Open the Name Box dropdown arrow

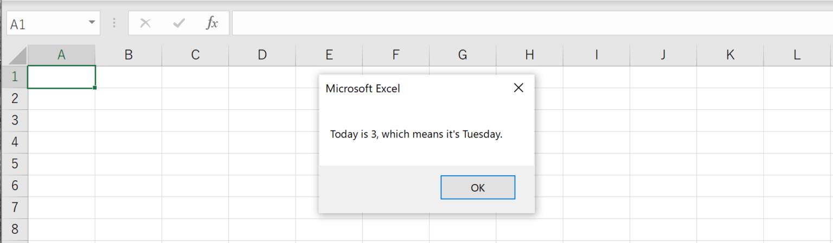point(91,23)
